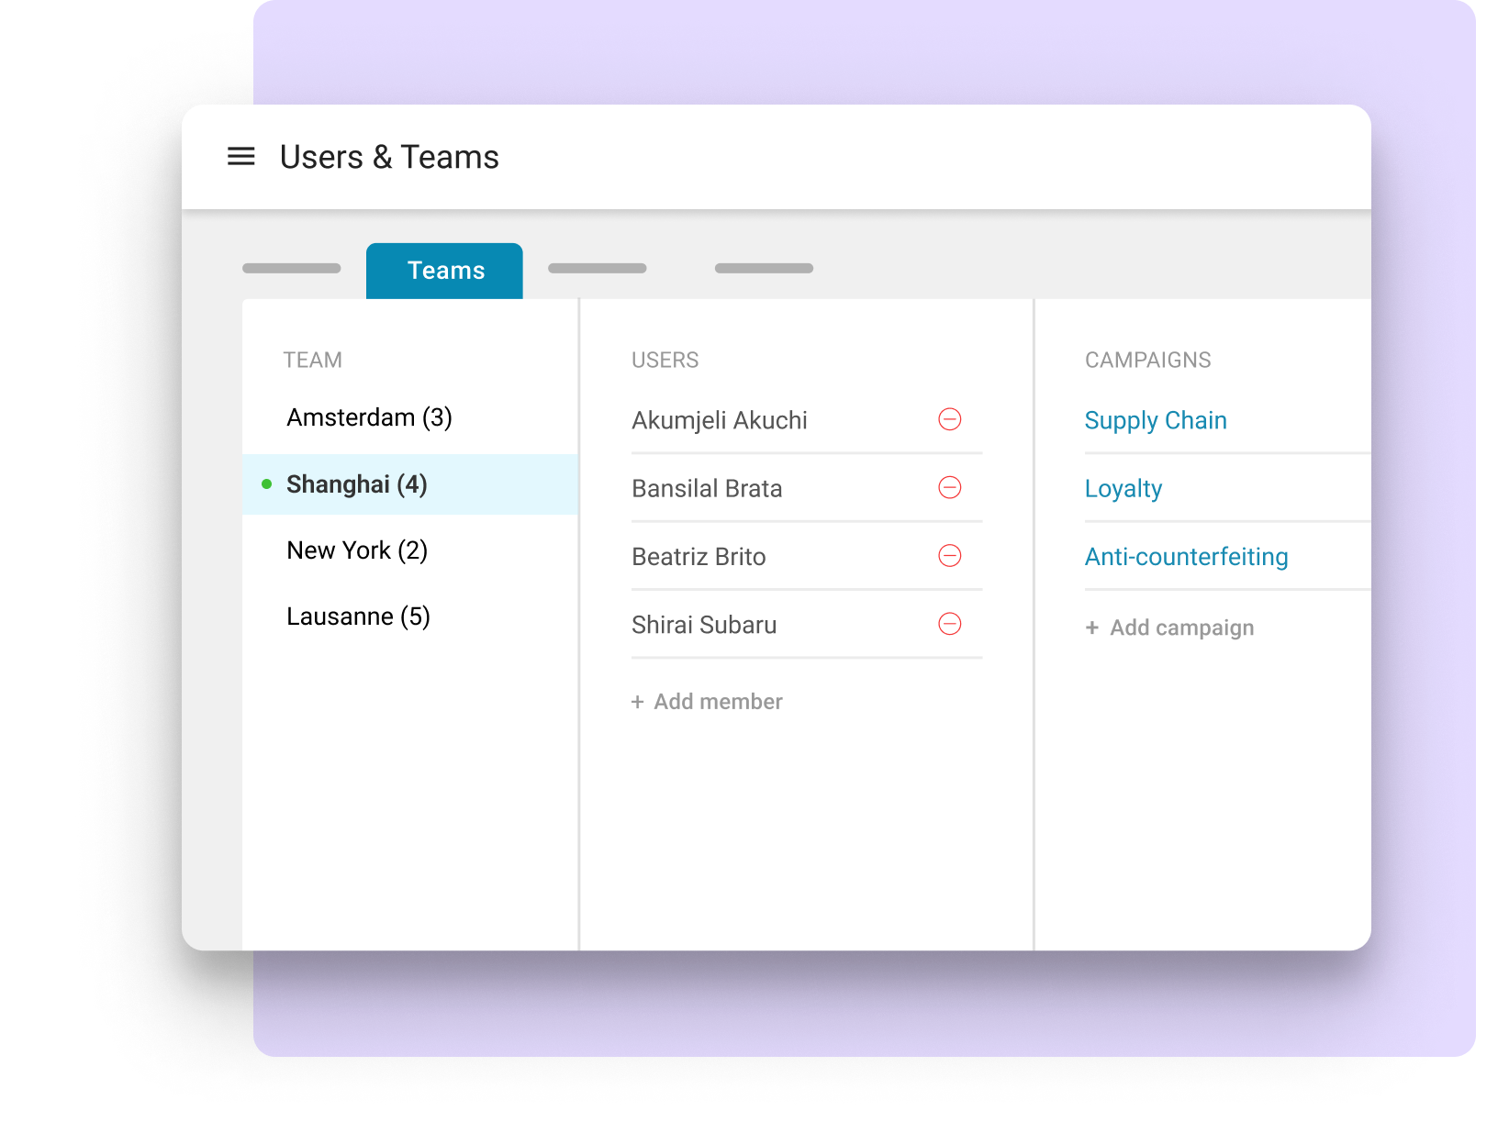Open the hamburger navigation menu

240,157
